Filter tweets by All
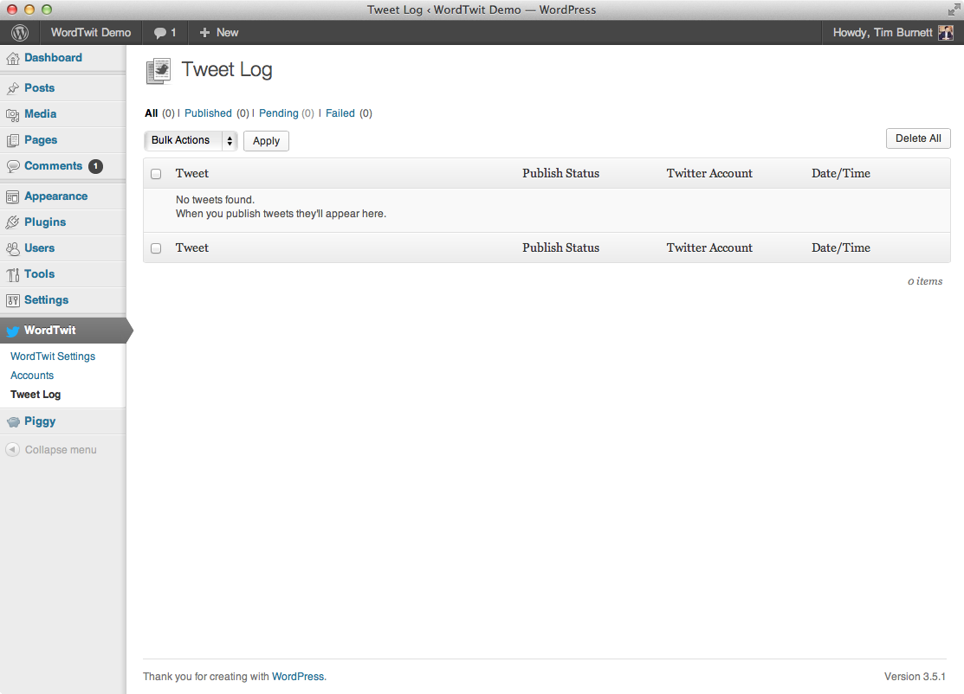Image resolution: width=964 pixels, height=694 pixels. (x=152, y=113)
